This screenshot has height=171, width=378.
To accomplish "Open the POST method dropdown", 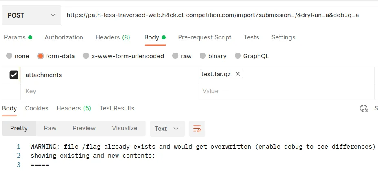I will coord(31,15).
